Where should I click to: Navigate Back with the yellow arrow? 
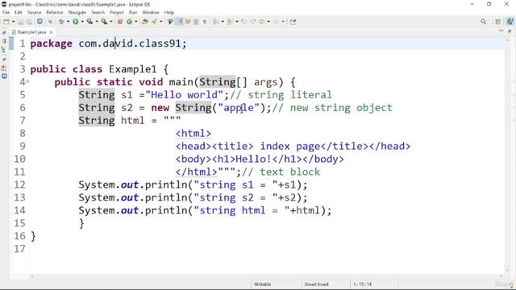point(261,22)
